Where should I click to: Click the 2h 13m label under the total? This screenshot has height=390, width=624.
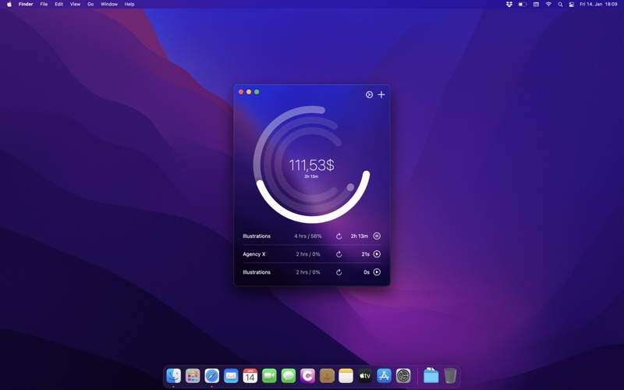311,176
